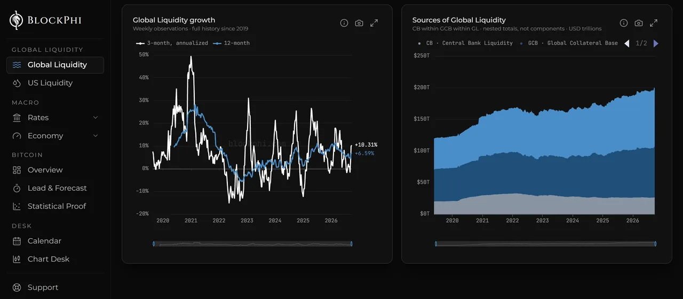683x299 pixels.
Task: Click the 50% axis label on growth chart
Action: tap(143, 54)
